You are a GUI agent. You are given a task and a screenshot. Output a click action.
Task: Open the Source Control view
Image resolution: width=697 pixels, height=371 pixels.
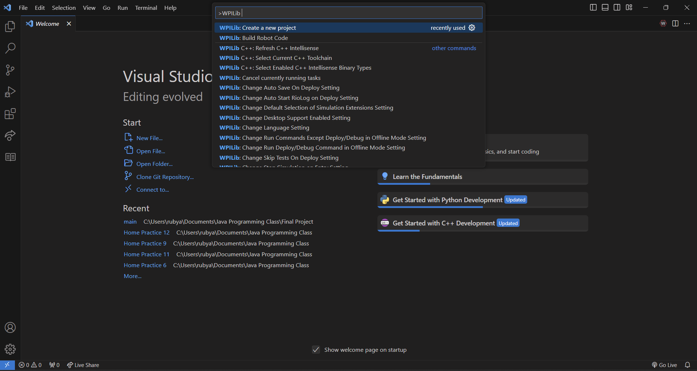tap(10, 70)
